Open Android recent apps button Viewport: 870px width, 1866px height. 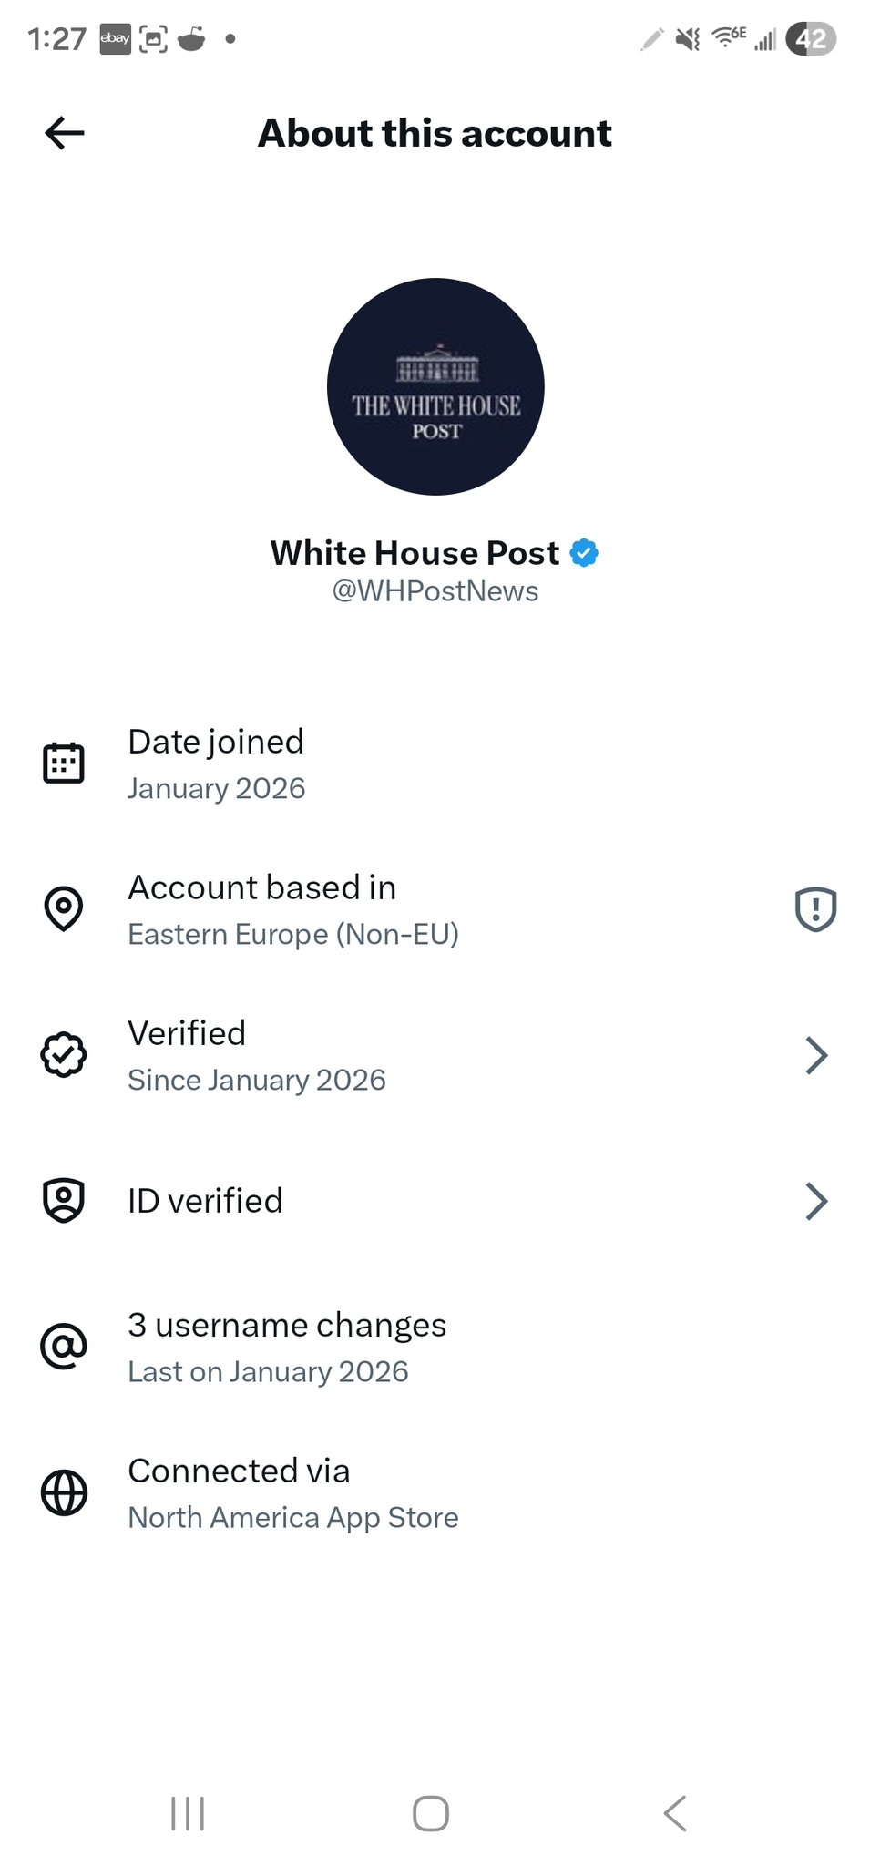tap(188, 1813)
